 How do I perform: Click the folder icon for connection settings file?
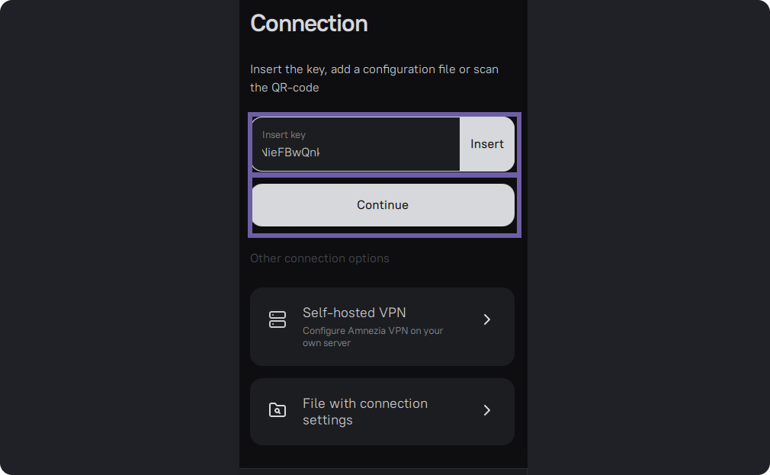pyautogui.click(x=278, y=410)
